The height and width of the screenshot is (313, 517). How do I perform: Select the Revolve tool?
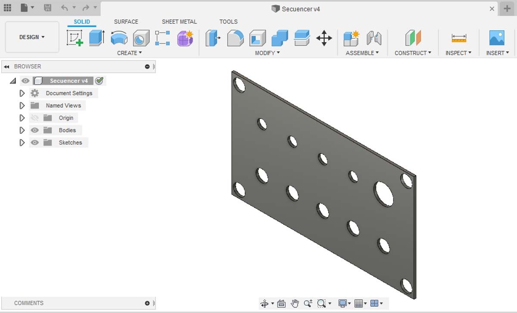point(119,38)
